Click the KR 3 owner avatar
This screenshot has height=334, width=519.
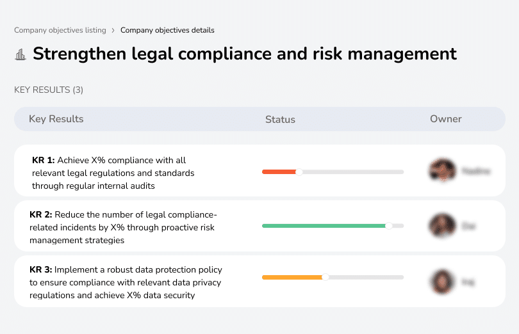pos(442,282)
